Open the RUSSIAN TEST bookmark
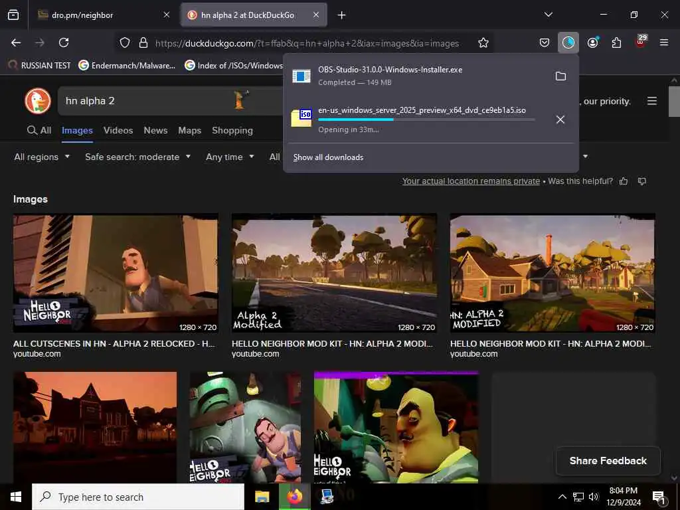 [39, 66]
